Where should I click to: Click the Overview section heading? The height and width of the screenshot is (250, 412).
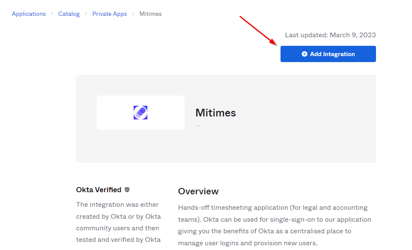coord(198,191)
